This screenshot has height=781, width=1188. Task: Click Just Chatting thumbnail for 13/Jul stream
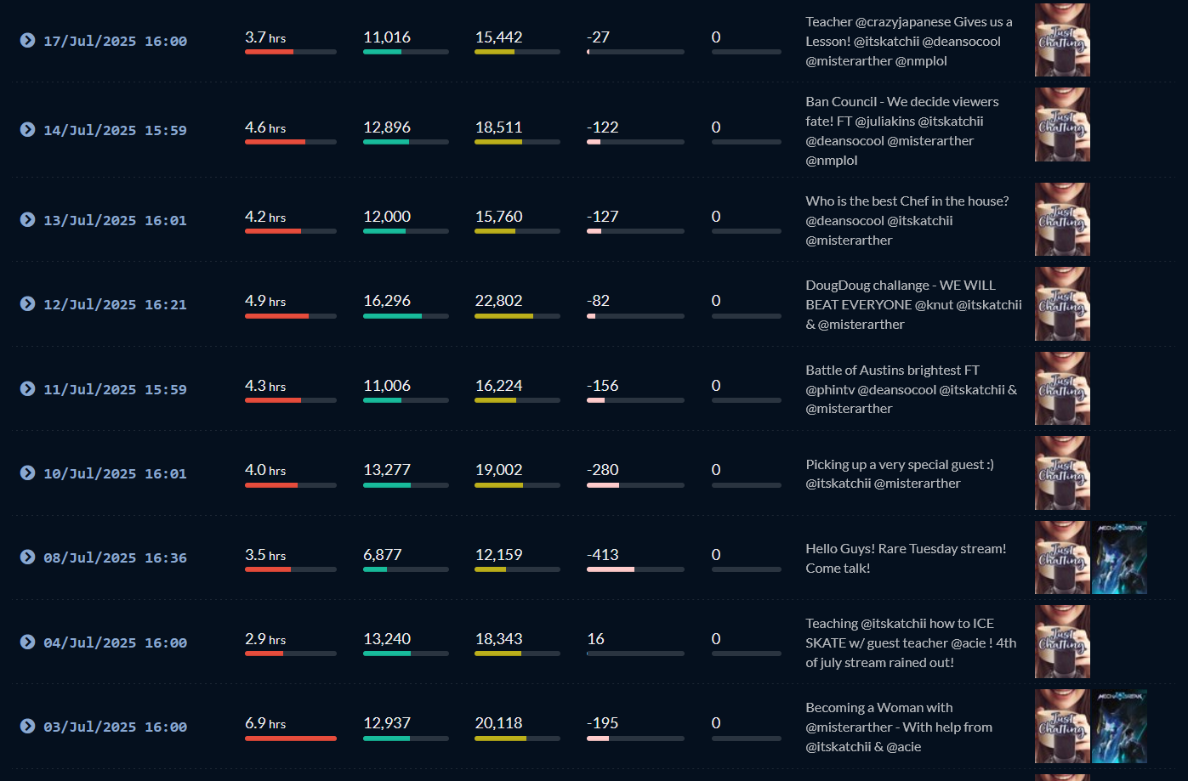[1062, 219]
